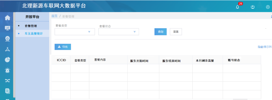The width and height of the screenshot is (272, 100).
Task: Open the document report sidebar icon
Action: 8,91
